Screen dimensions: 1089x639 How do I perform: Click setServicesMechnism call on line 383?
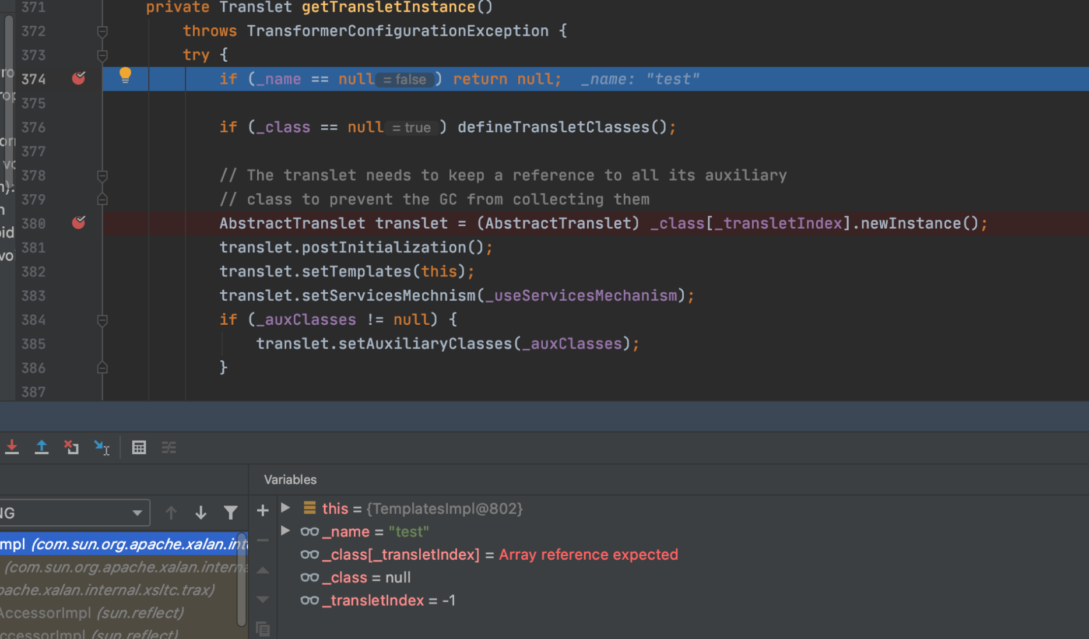(389, 296)
